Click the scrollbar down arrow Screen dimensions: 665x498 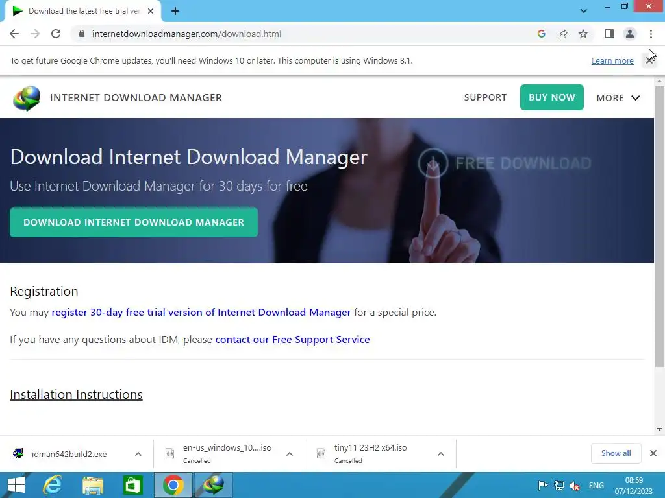(x=659, y=429)
